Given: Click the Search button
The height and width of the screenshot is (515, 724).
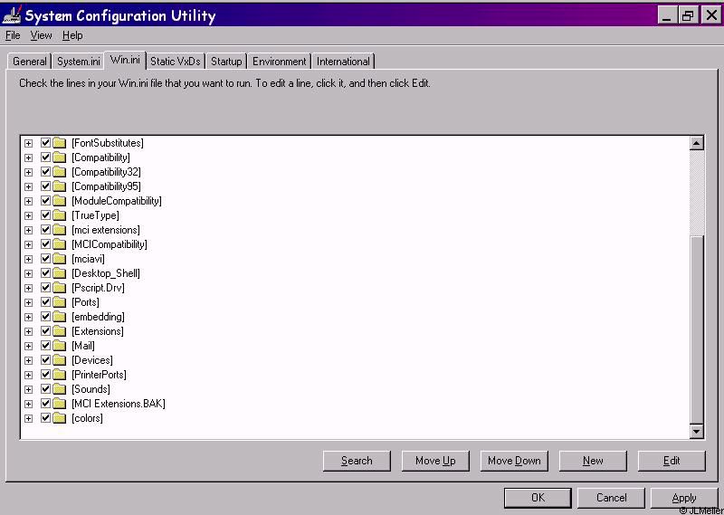Looking at the screenshot, I should click(357, 461).
